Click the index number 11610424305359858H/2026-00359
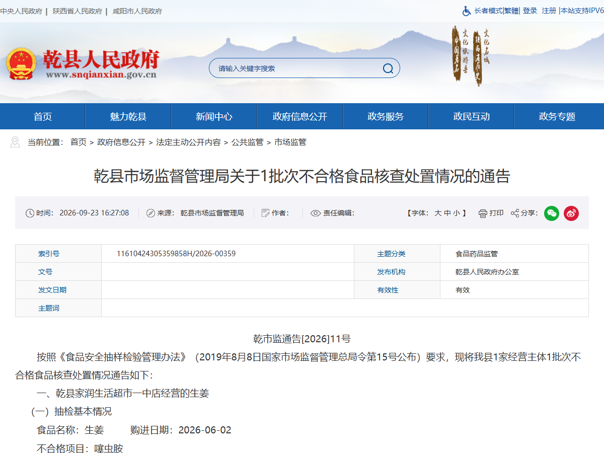Image resolution: width=604 pixels, height=453 pixels. click(x=176, y=254)
